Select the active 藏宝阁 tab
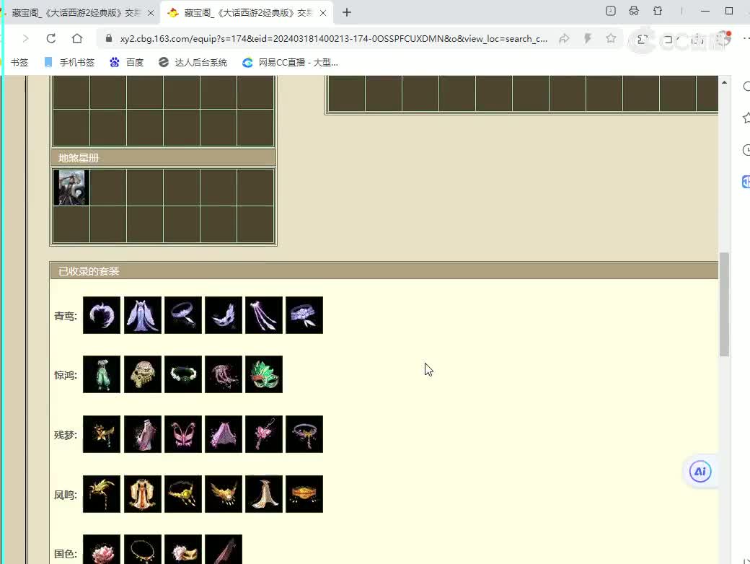The image size is (750, 564). tap(247, 13)
